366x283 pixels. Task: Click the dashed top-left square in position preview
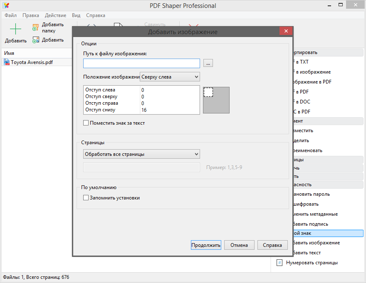pyautogui.click(x=208, y=92)
